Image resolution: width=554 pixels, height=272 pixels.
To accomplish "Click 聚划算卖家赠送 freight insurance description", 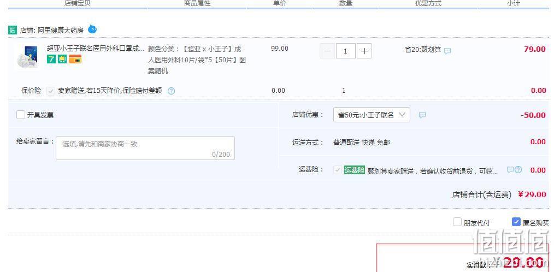I will click(433, 172).
